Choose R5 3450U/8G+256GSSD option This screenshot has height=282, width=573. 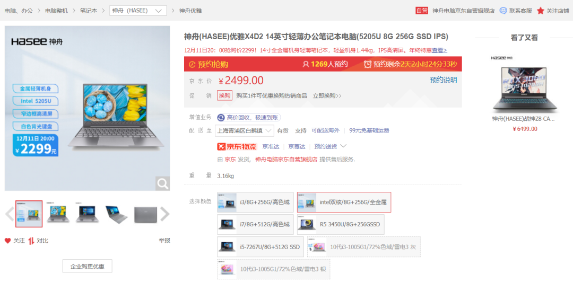341,224
